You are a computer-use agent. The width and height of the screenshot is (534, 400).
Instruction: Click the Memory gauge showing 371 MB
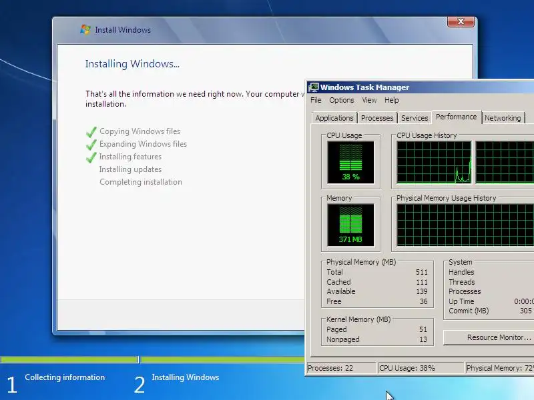tap(350, 225)
